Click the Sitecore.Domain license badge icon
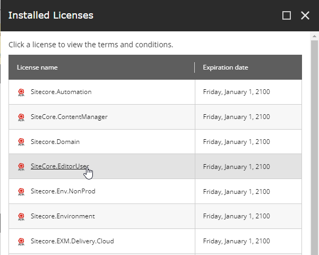319x255 pixels. [x=21, y=142]
